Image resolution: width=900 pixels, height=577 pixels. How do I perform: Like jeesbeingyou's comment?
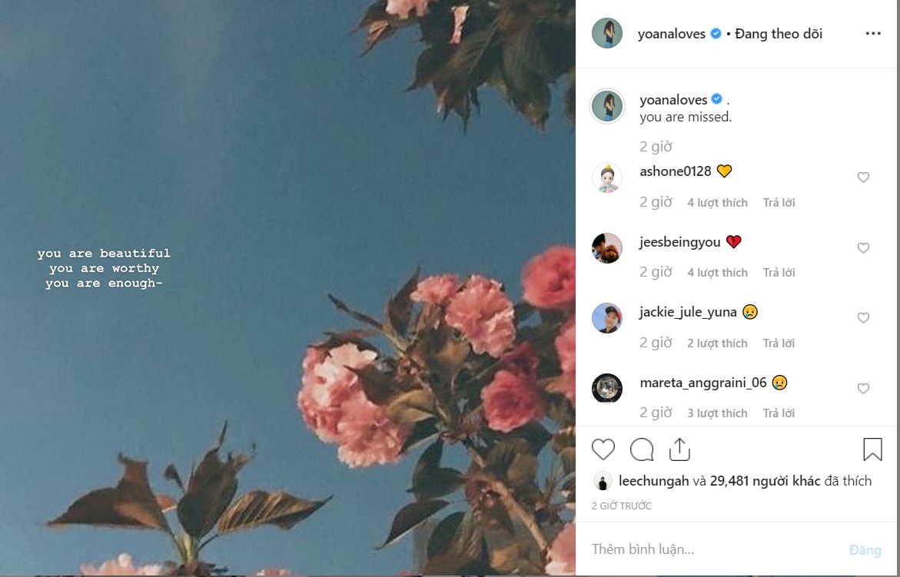[863, 248]
